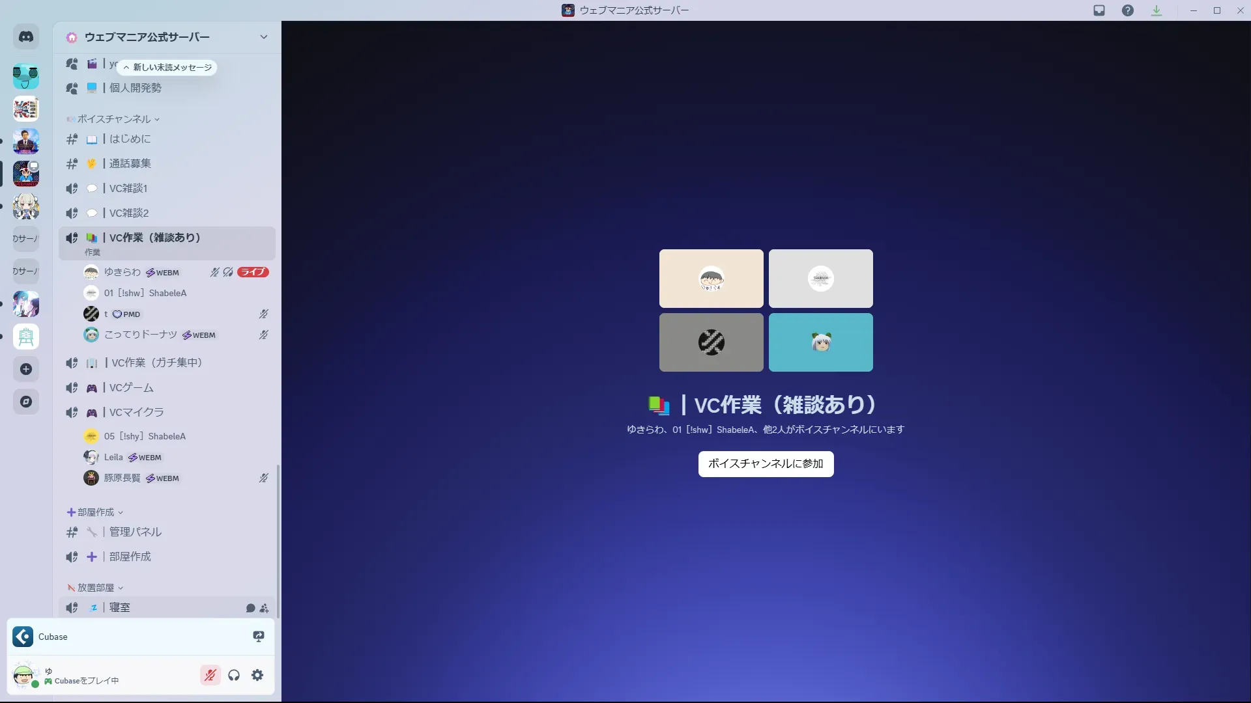Open the server discovery compass icon
This screenshot has height=703, width=1251.
pyautogui.click(x=26, y=402)
